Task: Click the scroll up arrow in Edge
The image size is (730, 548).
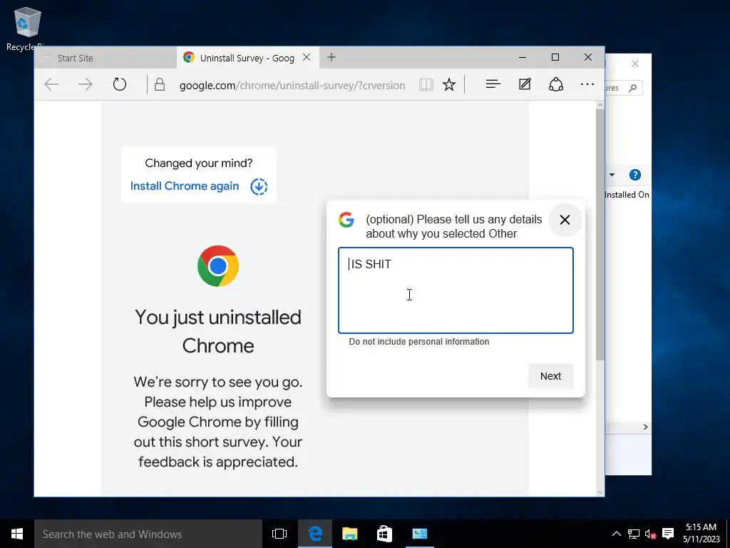Action: coord(600,106)
